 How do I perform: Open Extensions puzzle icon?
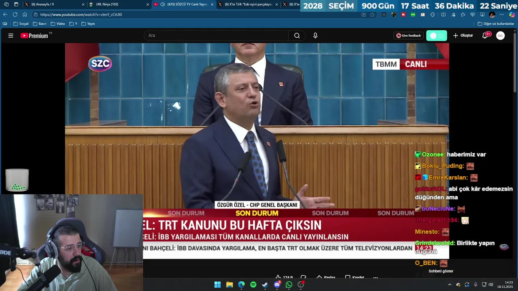pos(433,15)
